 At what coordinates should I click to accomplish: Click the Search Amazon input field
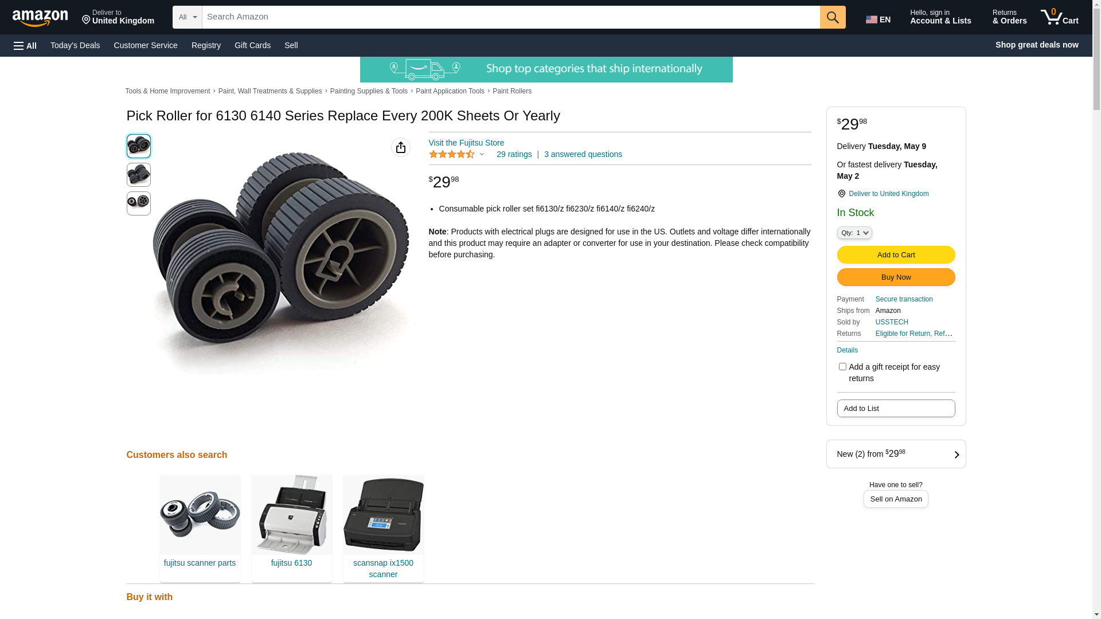510,17
